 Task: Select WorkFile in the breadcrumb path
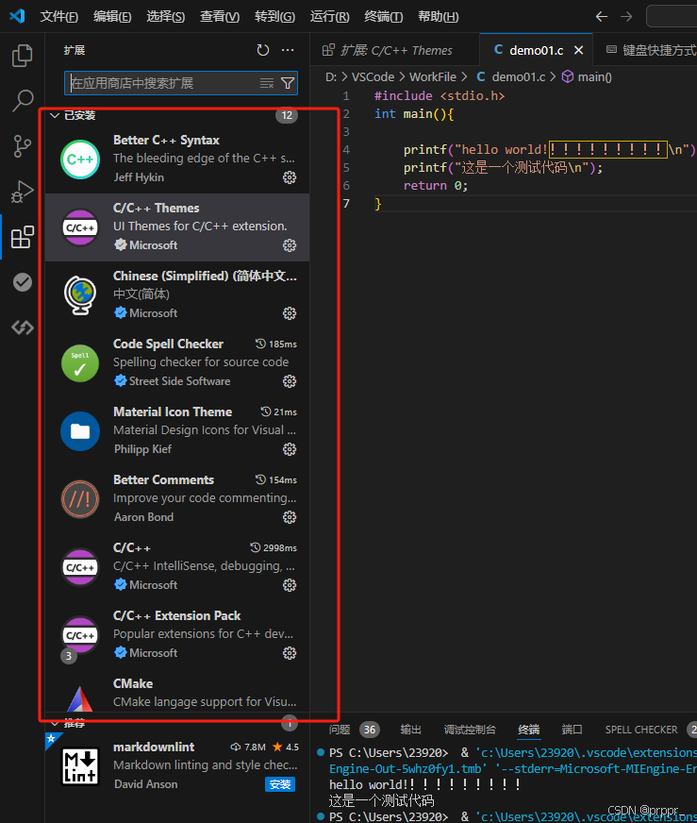coord(433,77)
